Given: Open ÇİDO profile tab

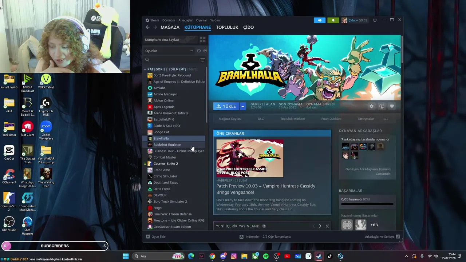Looking at the screenshot, I should (249, 27).
